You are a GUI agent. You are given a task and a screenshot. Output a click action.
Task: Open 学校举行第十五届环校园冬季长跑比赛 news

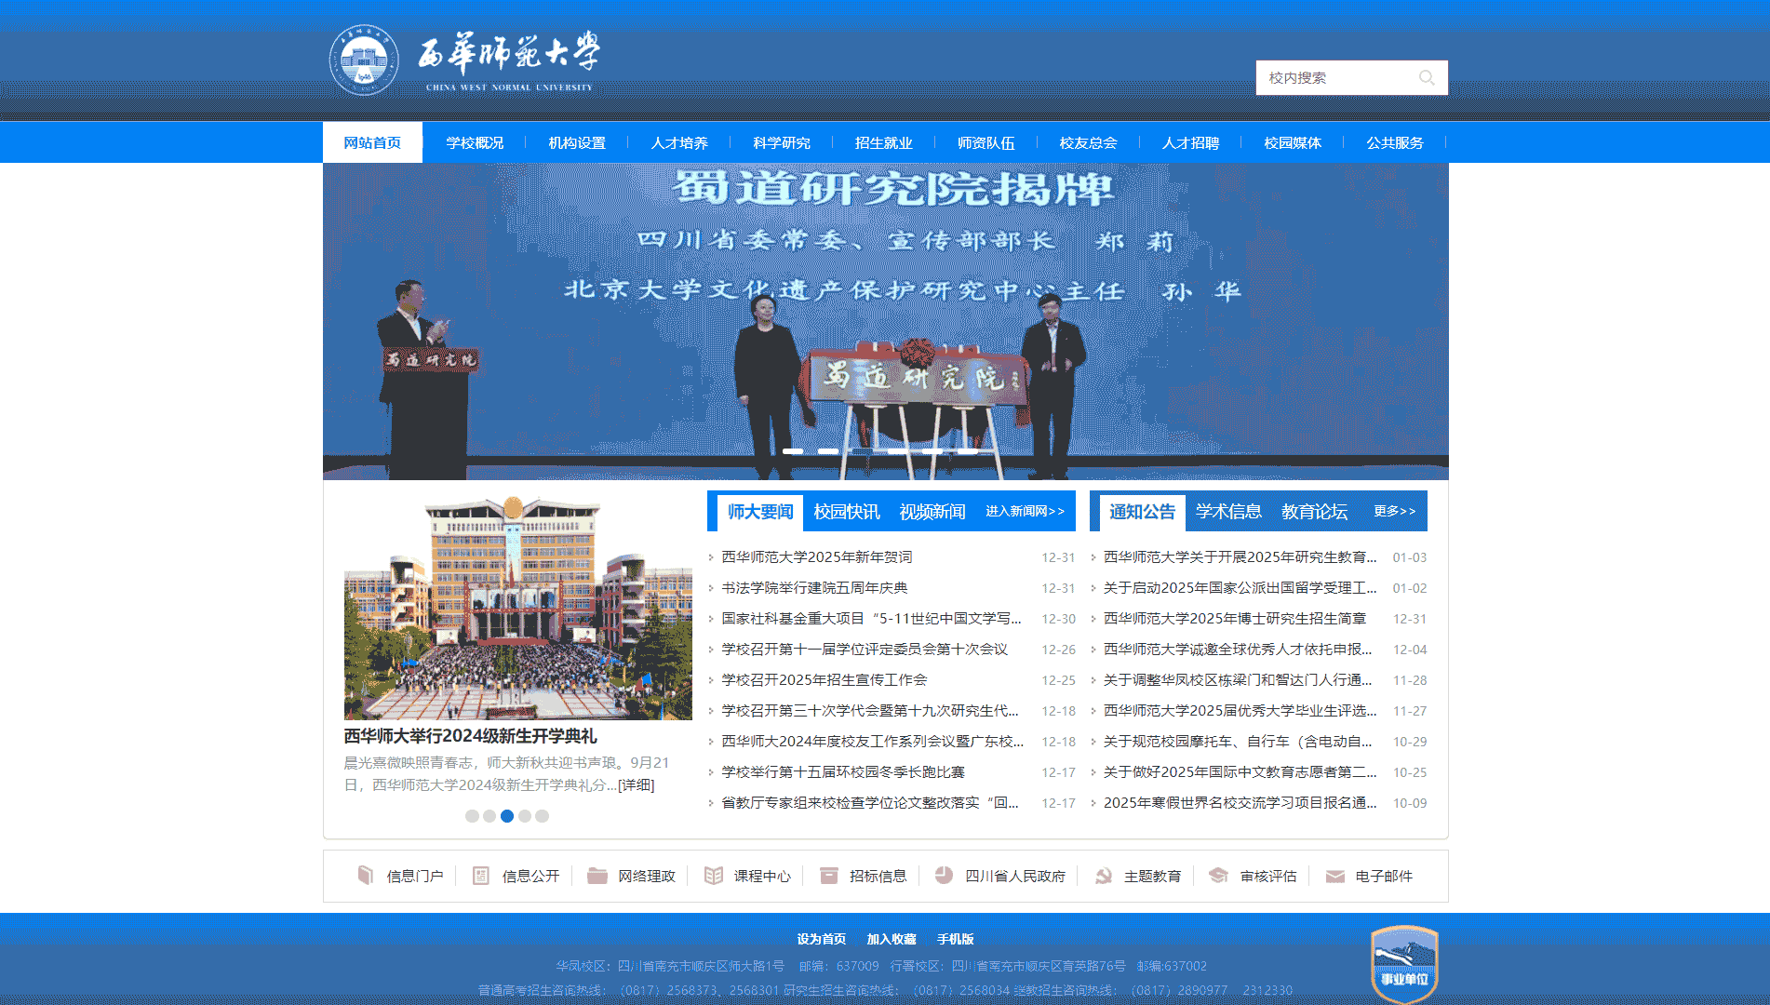click(843, 772)
